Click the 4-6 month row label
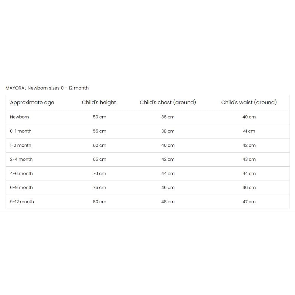The height and width of the screenshot is (295, 295). pyautogui.click(x=21, y=173)
